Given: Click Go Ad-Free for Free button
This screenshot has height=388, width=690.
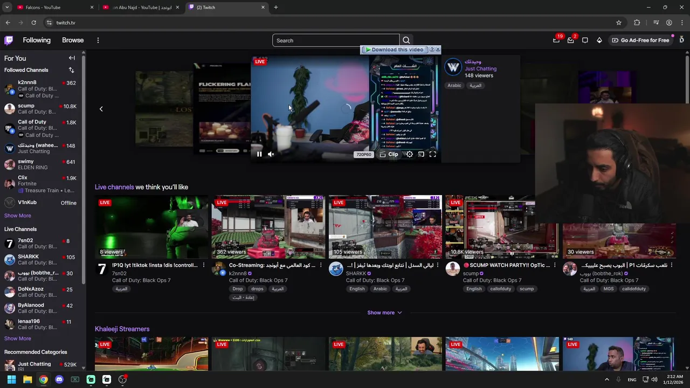Looking at the screenshot, I should tap(640, 40).
